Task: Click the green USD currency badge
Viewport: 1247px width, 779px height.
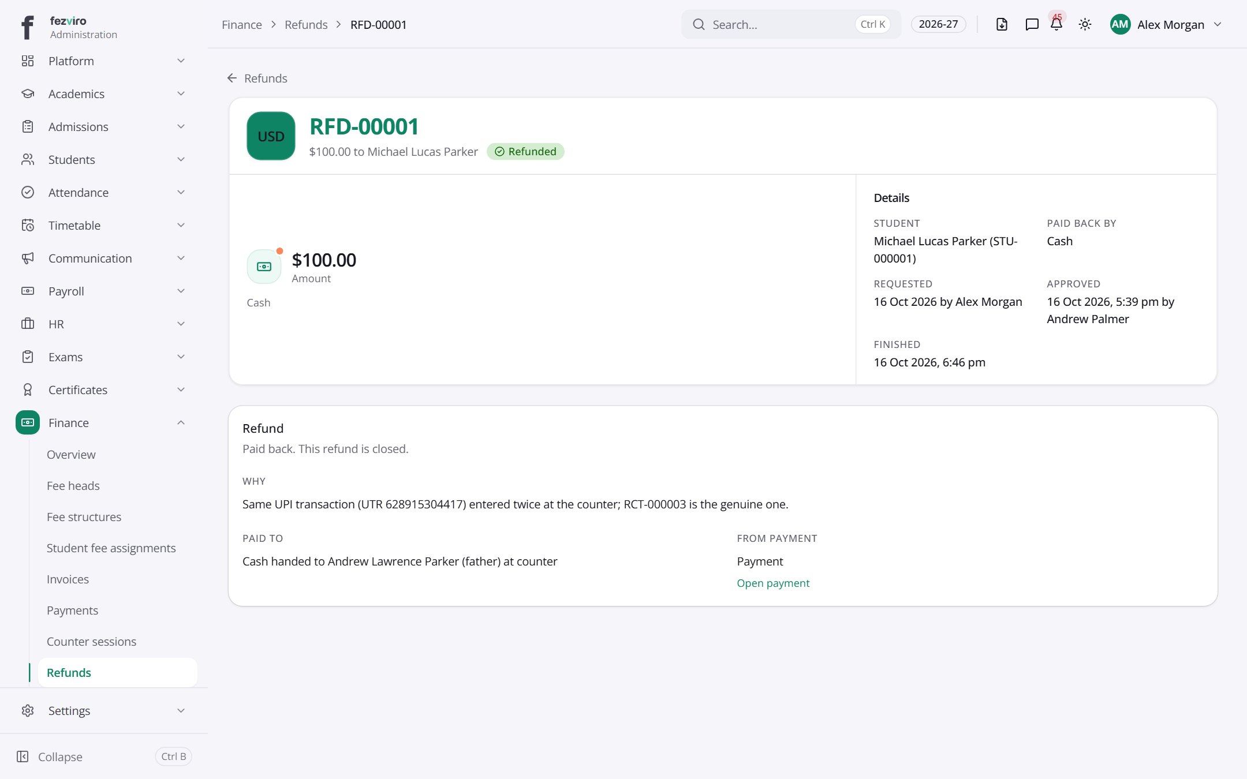Action: pos(271,136)
